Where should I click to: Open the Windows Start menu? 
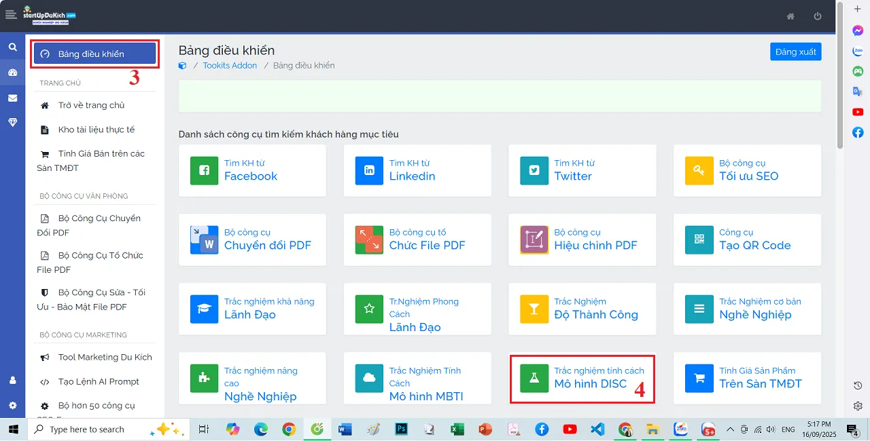point(14,429)
